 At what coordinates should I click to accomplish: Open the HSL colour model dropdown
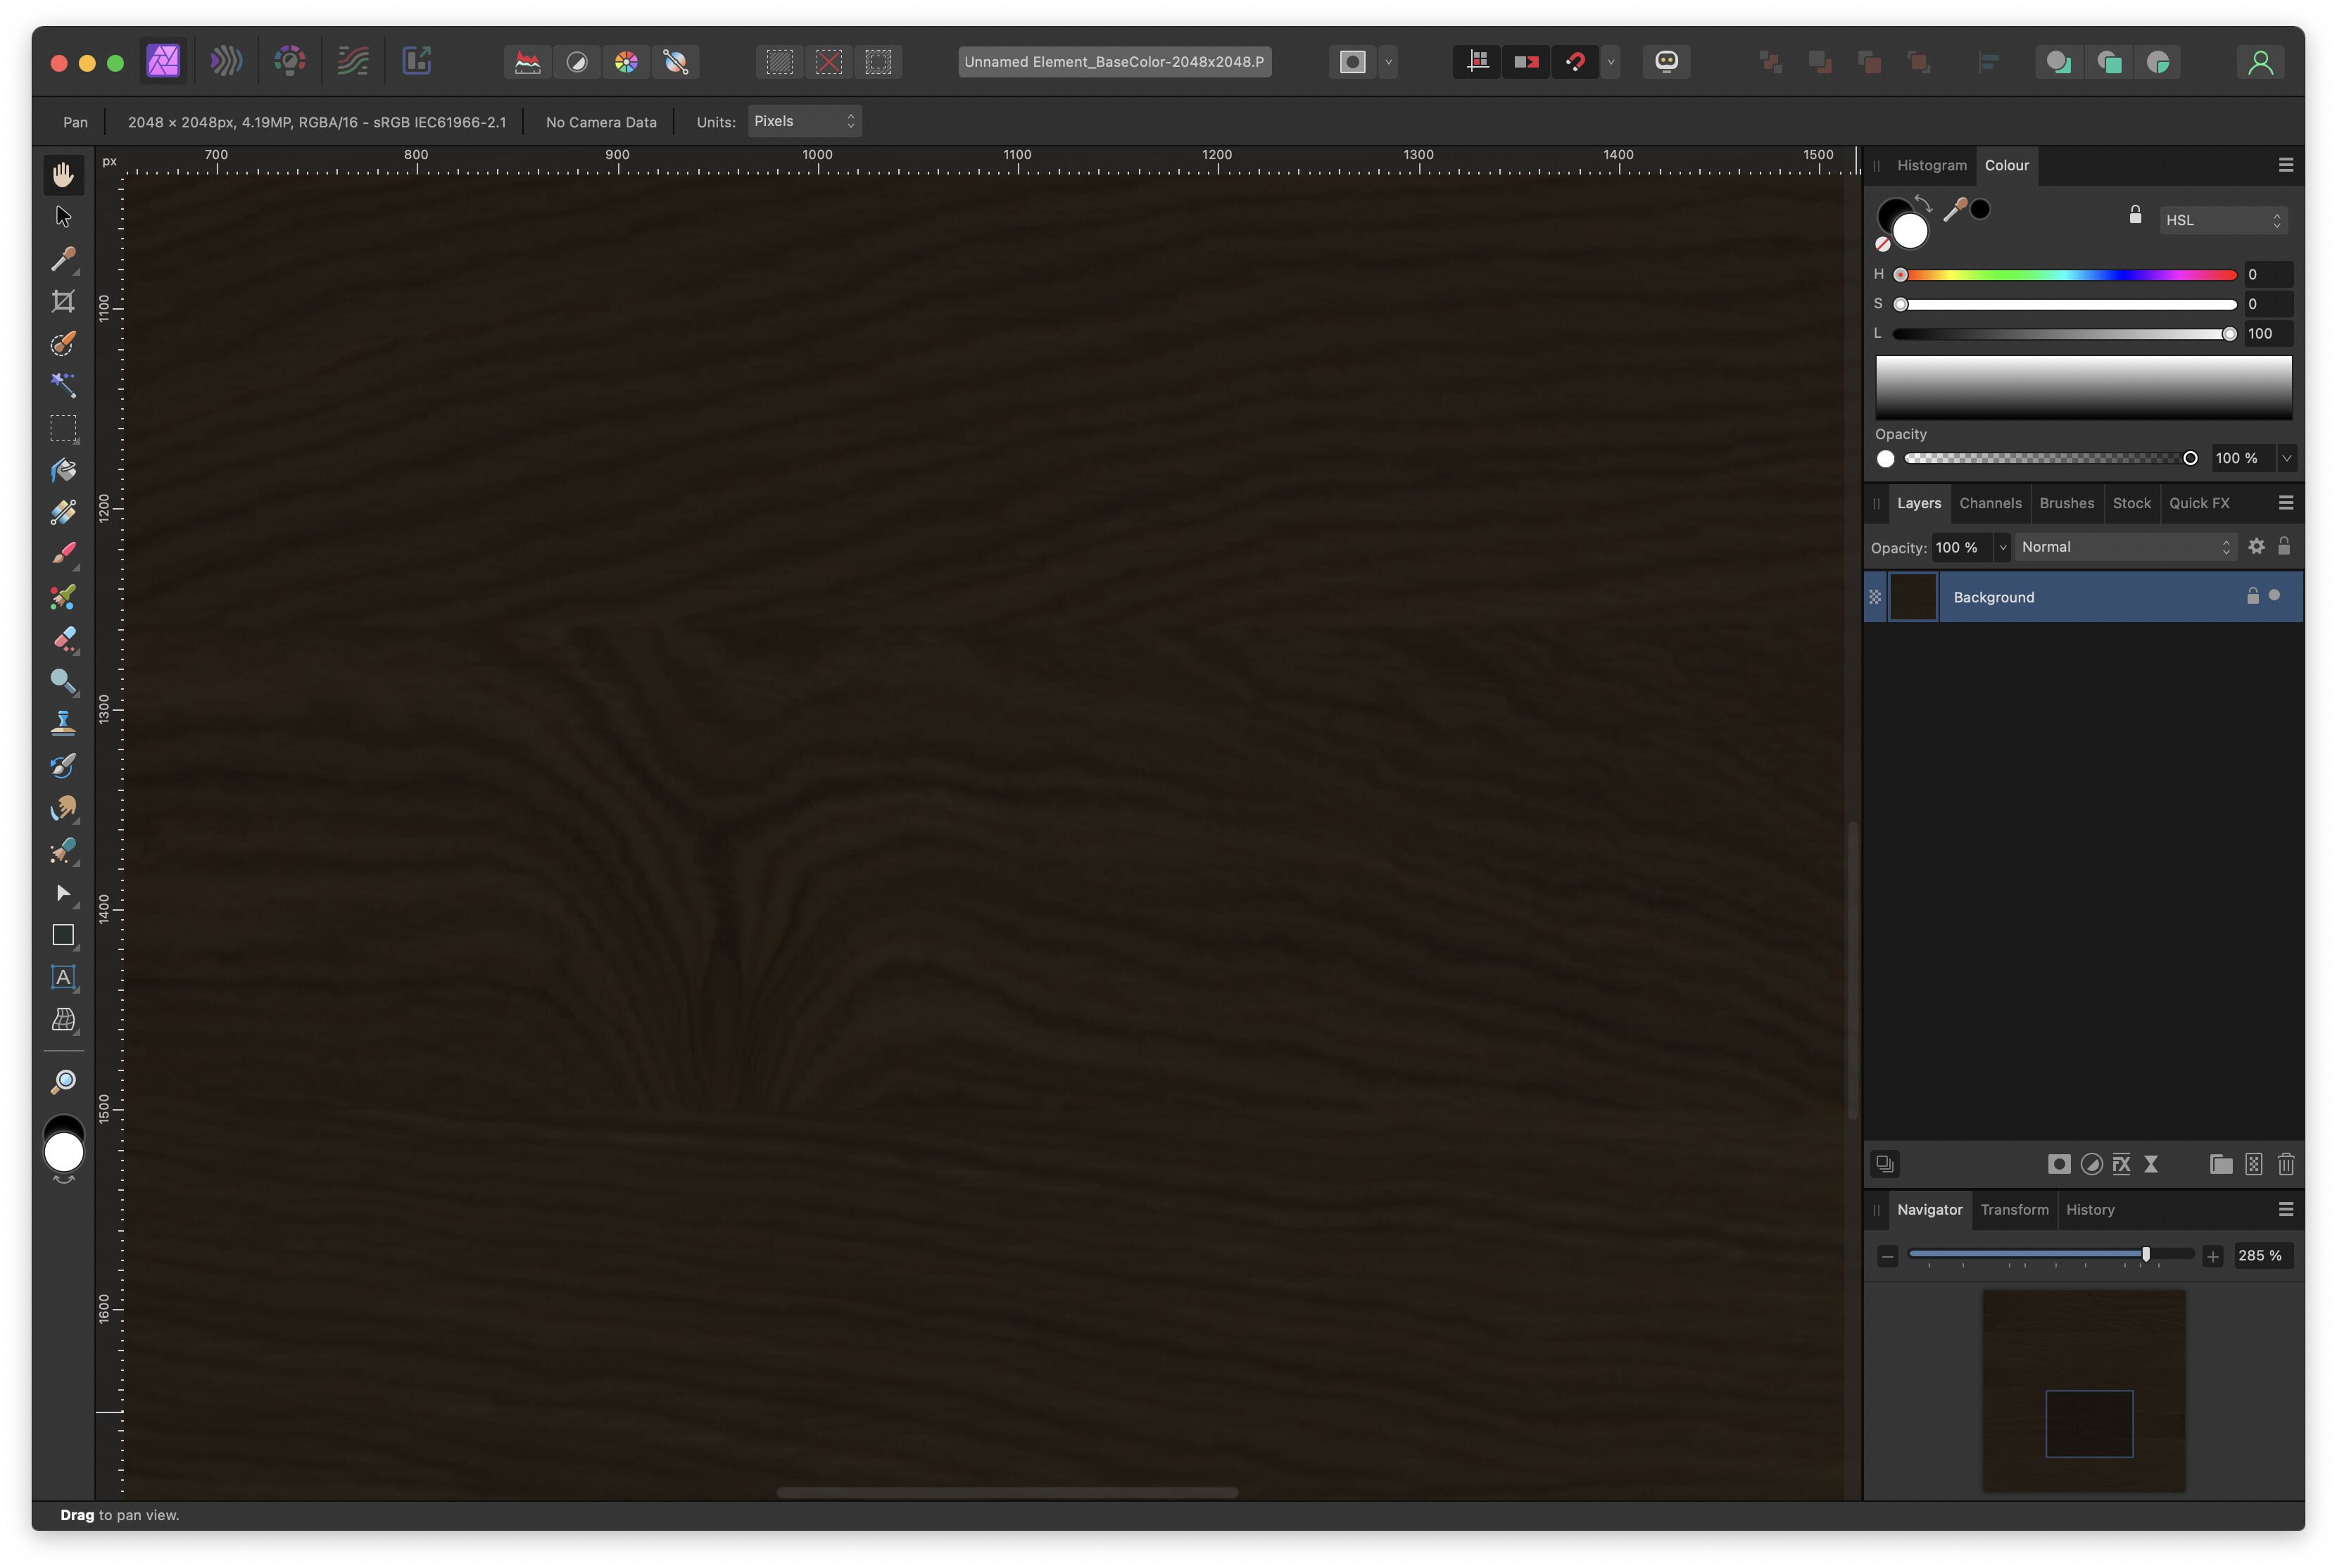(x=2223, y=220)
